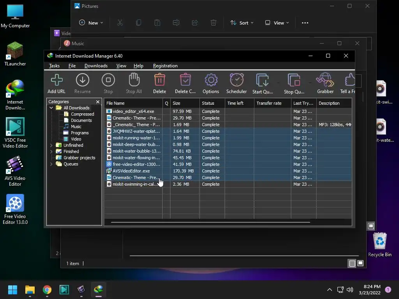Open the Sort dropdown in the Pictures window
The height and width of the screenshot is (299, 399).
click(242, 23)
